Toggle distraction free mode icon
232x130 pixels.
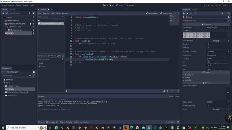coord(179,9)
